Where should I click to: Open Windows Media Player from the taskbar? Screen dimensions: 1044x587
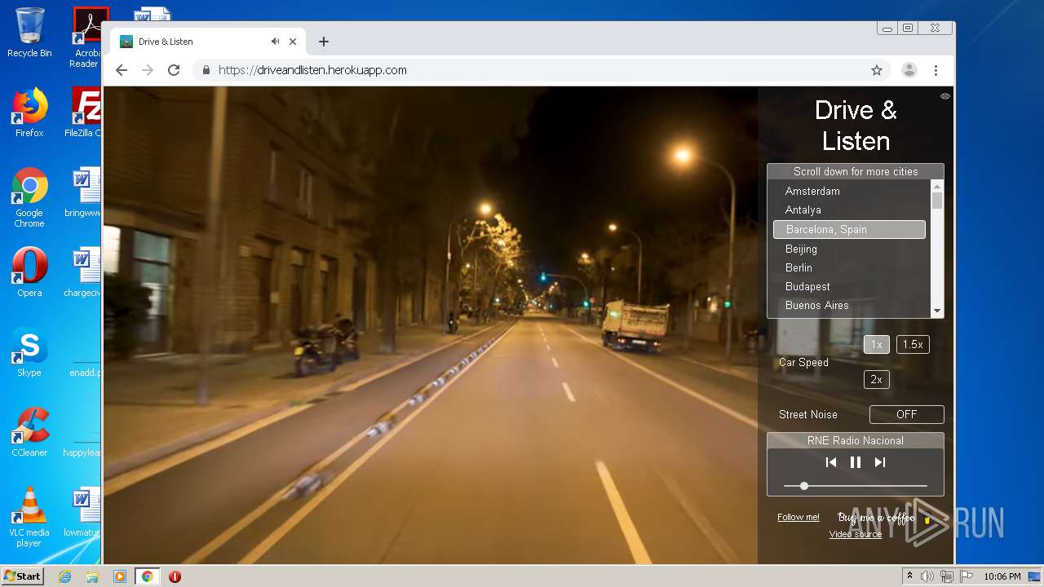point(120,576)
